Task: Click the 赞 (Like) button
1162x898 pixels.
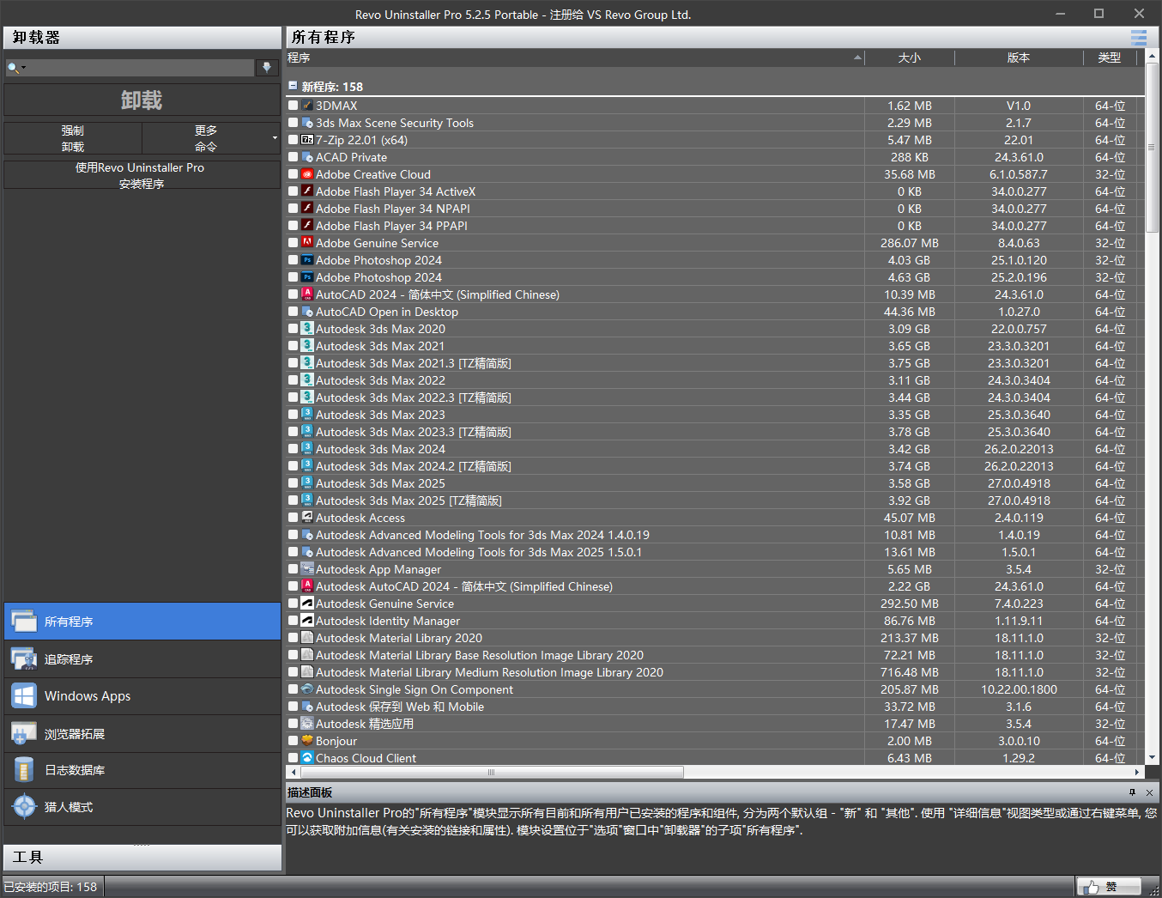Action: tap(1109, 887)
